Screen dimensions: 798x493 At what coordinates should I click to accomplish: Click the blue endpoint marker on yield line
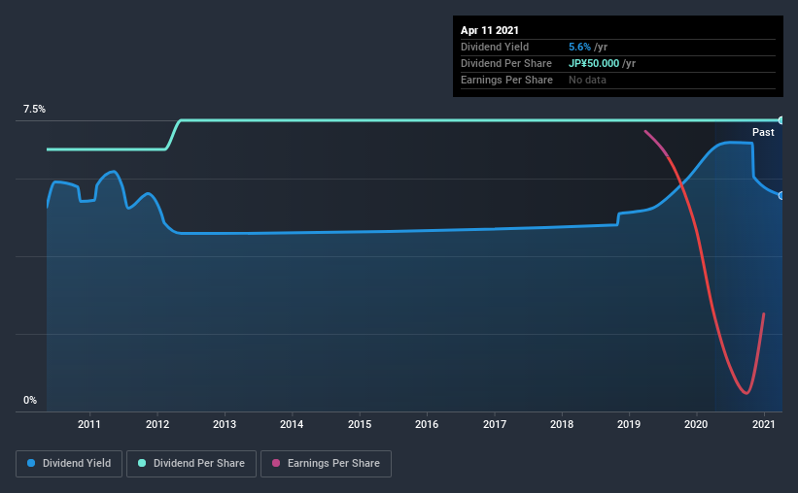[x=781, y=196]
